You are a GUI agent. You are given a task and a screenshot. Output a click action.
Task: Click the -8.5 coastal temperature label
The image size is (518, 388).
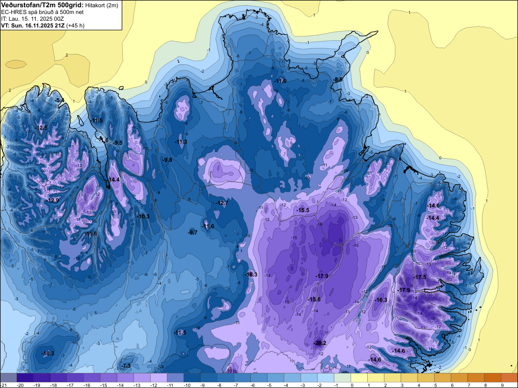click(338, 79)
